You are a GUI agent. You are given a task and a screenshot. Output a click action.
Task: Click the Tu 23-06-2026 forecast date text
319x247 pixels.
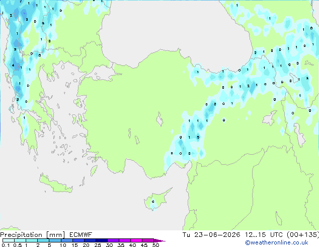pyautogui.click(x=211, y=235)
